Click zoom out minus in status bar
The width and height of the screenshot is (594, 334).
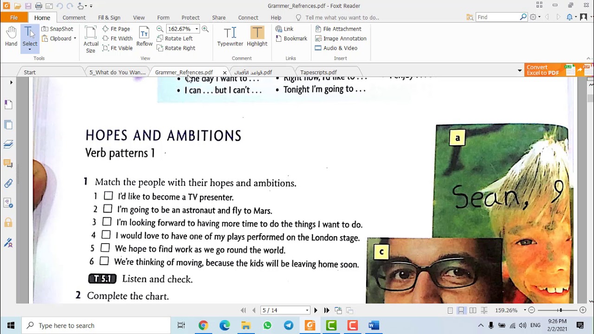(x=532, y=310)
